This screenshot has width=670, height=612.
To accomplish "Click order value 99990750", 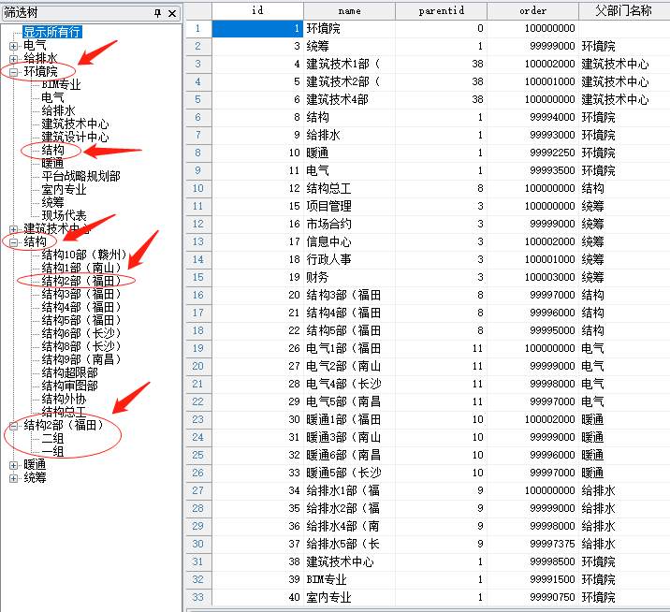I will (x=532, y=597).
